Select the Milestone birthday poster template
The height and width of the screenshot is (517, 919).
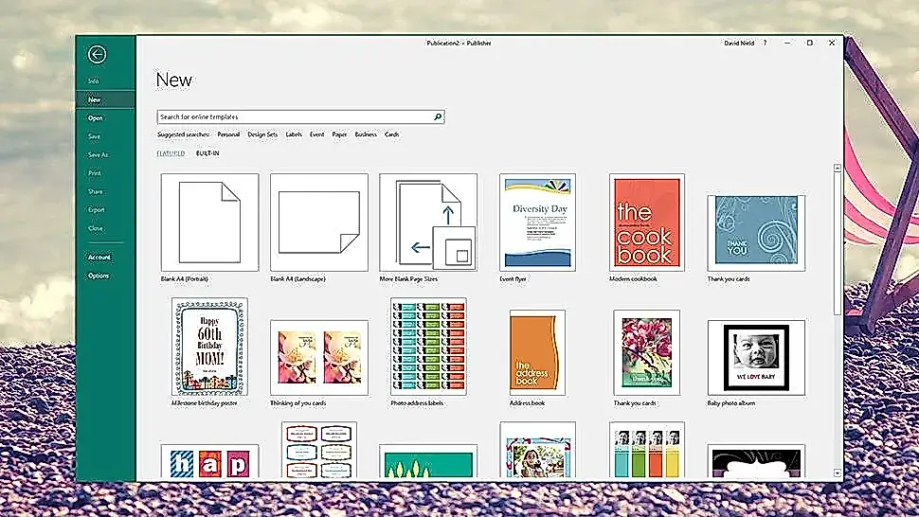click(x=209, y=347)
